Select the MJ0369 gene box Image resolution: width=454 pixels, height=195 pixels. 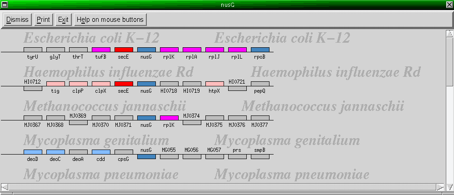point(78,123)
